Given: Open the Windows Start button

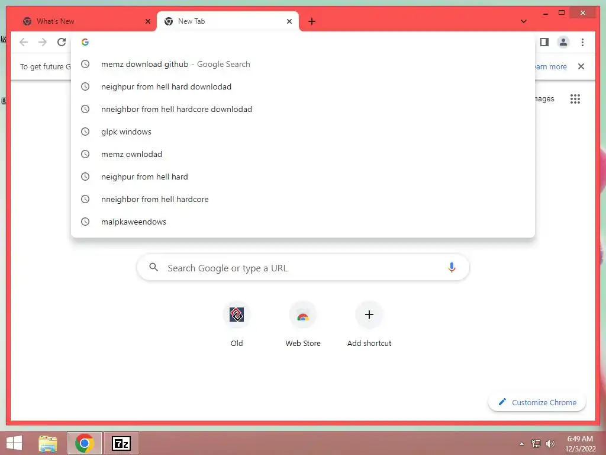Looking at the screenshot, I should pos(14,443).
